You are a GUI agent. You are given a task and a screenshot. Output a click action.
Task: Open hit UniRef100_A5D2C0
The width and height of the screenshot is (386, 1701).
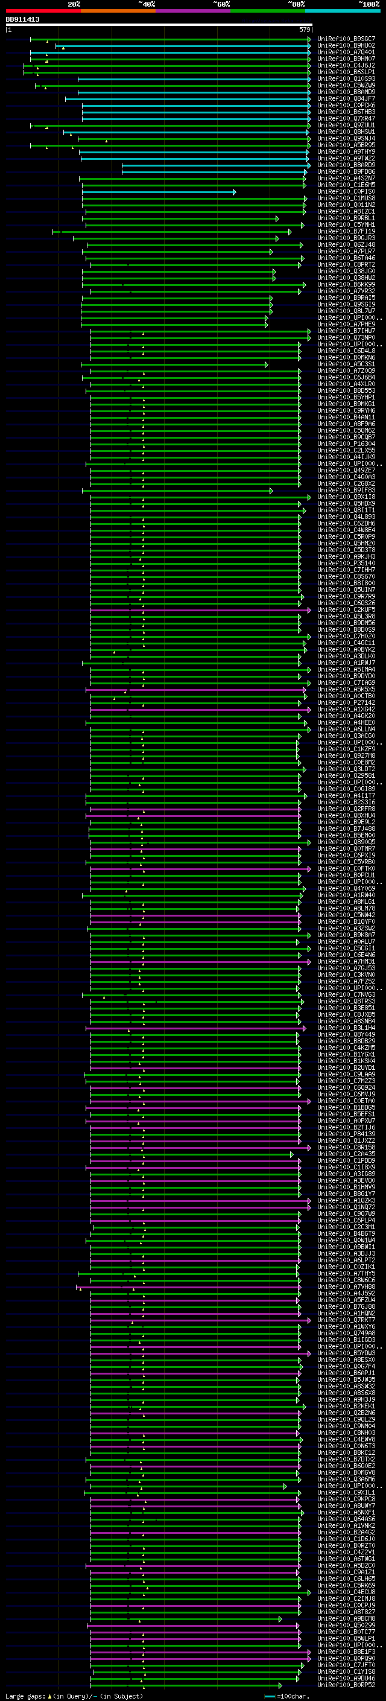pyautogui.click(x=346, y=1566)
